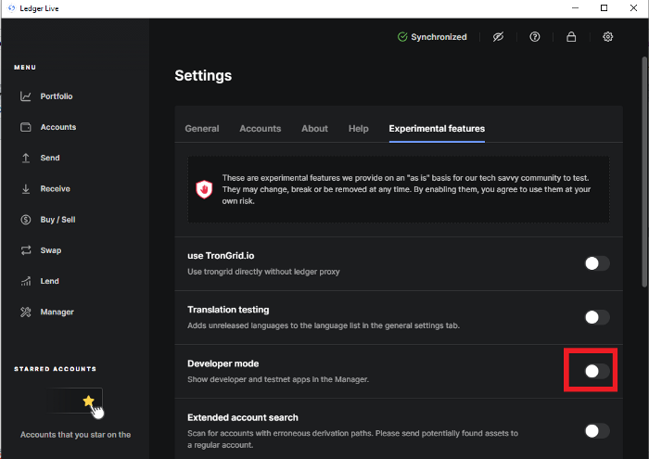Click the Developer mode label
Screen dimensions: 649x459
(223, 363)
